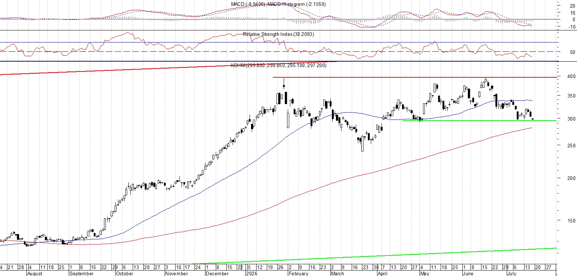
Task: Click the 200 price axis value
Action: (571, 178)
